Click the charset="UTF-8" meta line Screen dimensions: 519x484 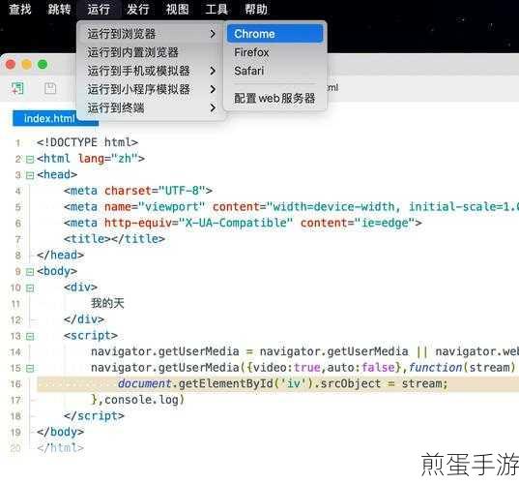[138, 191]
